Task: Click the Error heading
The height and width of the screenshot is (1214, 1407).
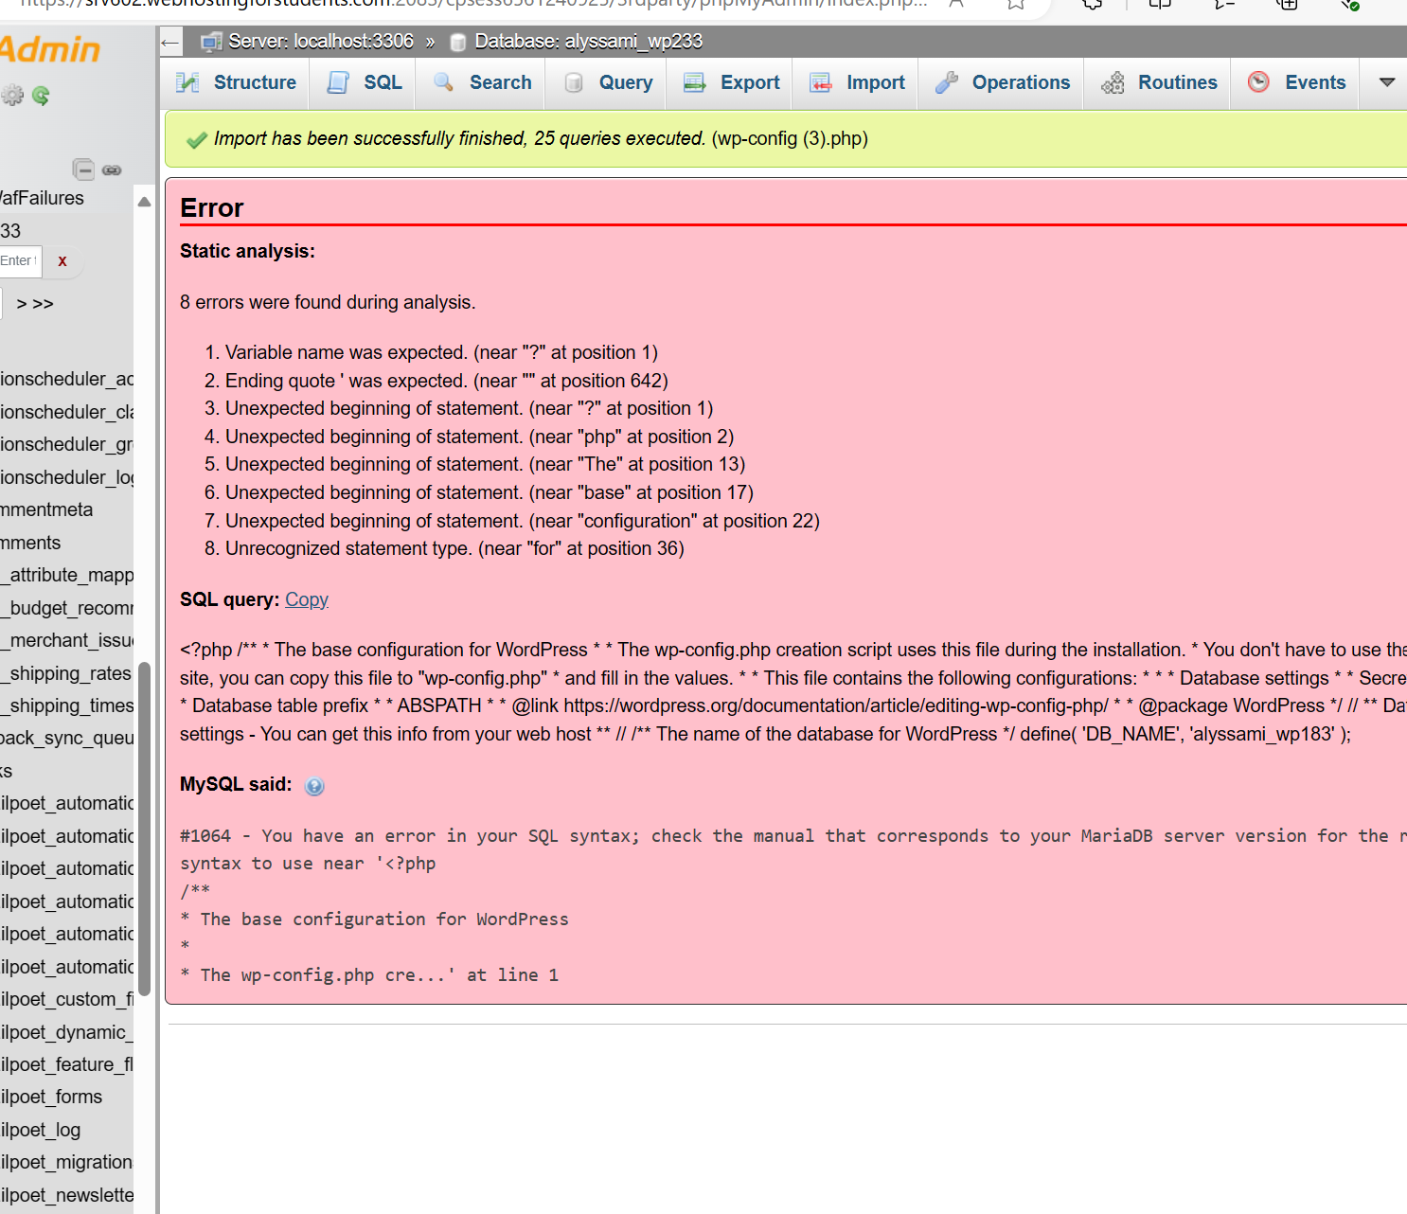Action: [x=212, y=208]
